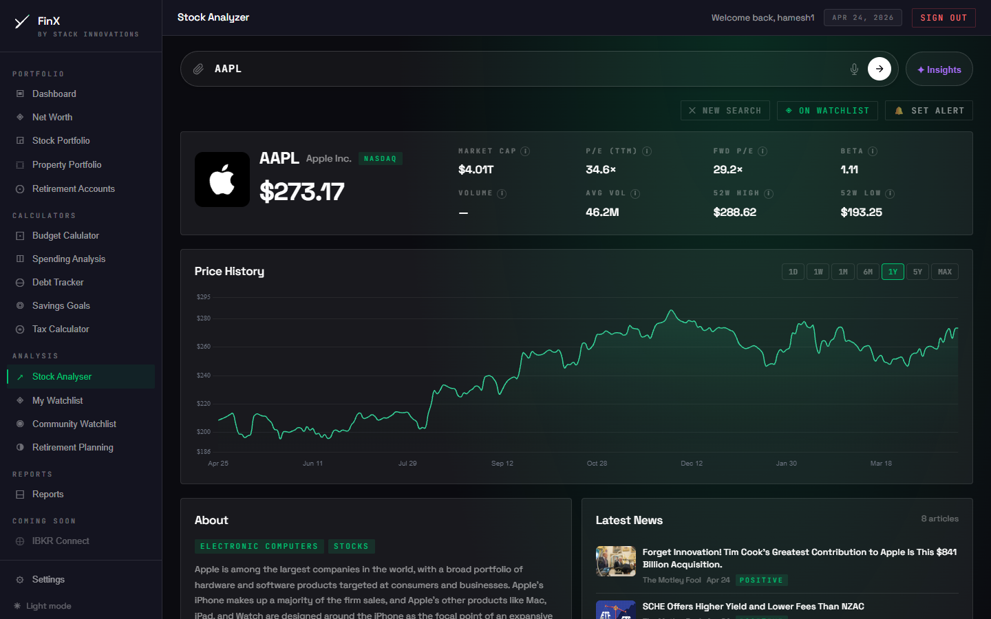The height and width of the screenshot is (619, 991).
Task: Click the Net Worth sidebar icon
Action: (20, 117)
